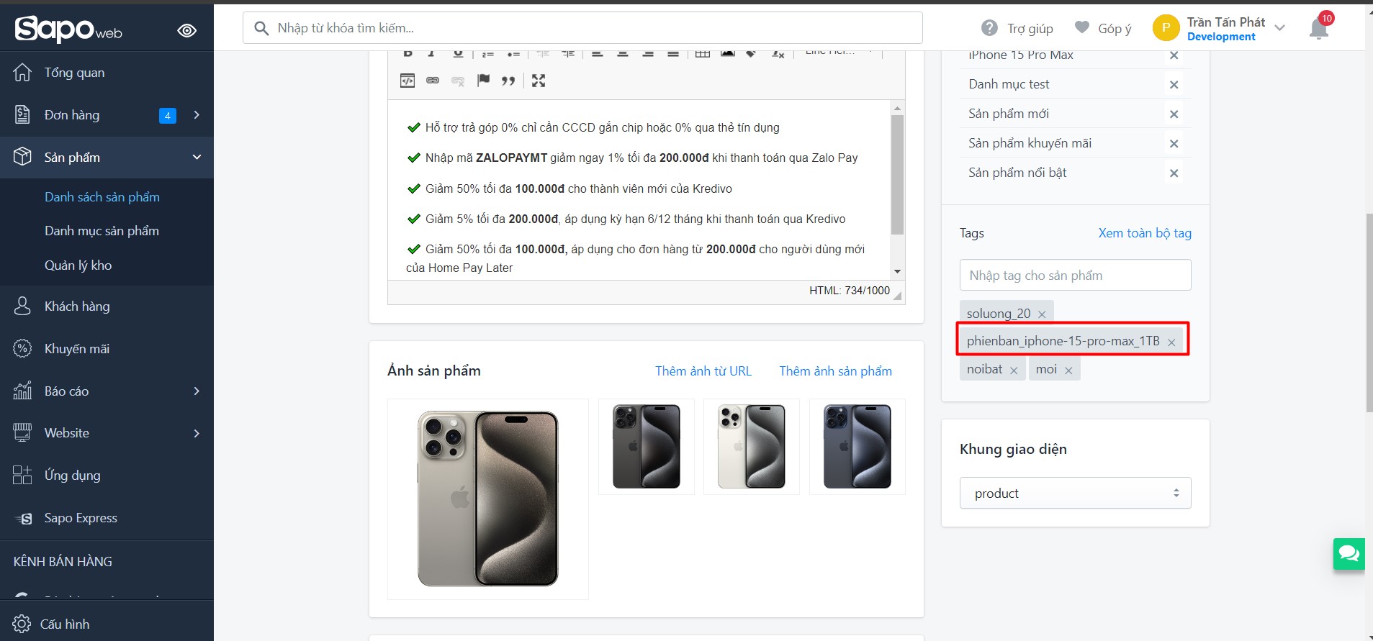Click the Góp ý heart icon
The height and width of the screenshot is (641, 1373).
1081,27
